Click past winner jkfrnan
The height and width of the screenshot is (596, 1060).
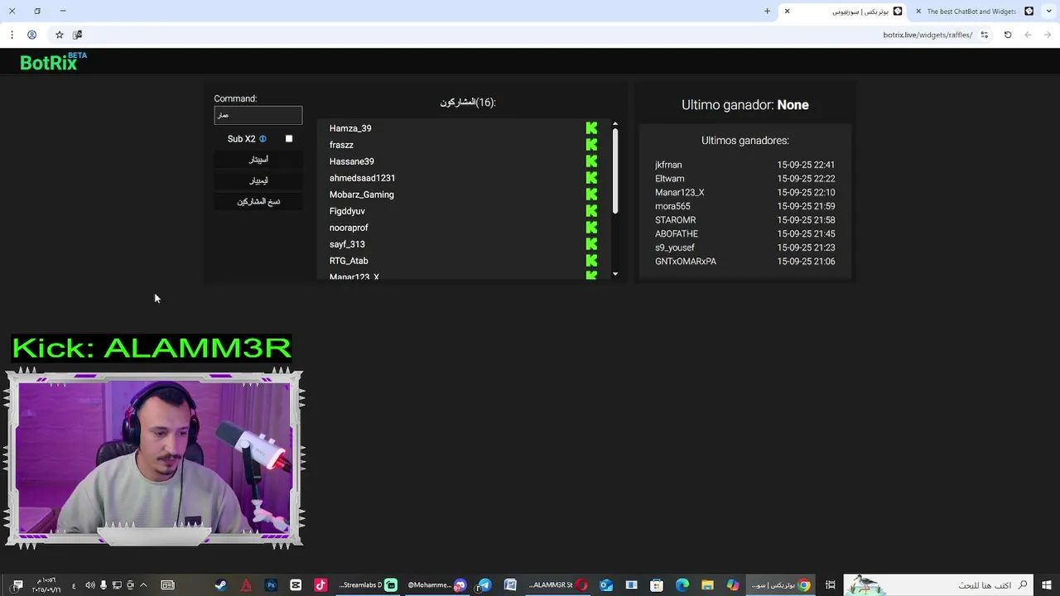pos(668,165)
